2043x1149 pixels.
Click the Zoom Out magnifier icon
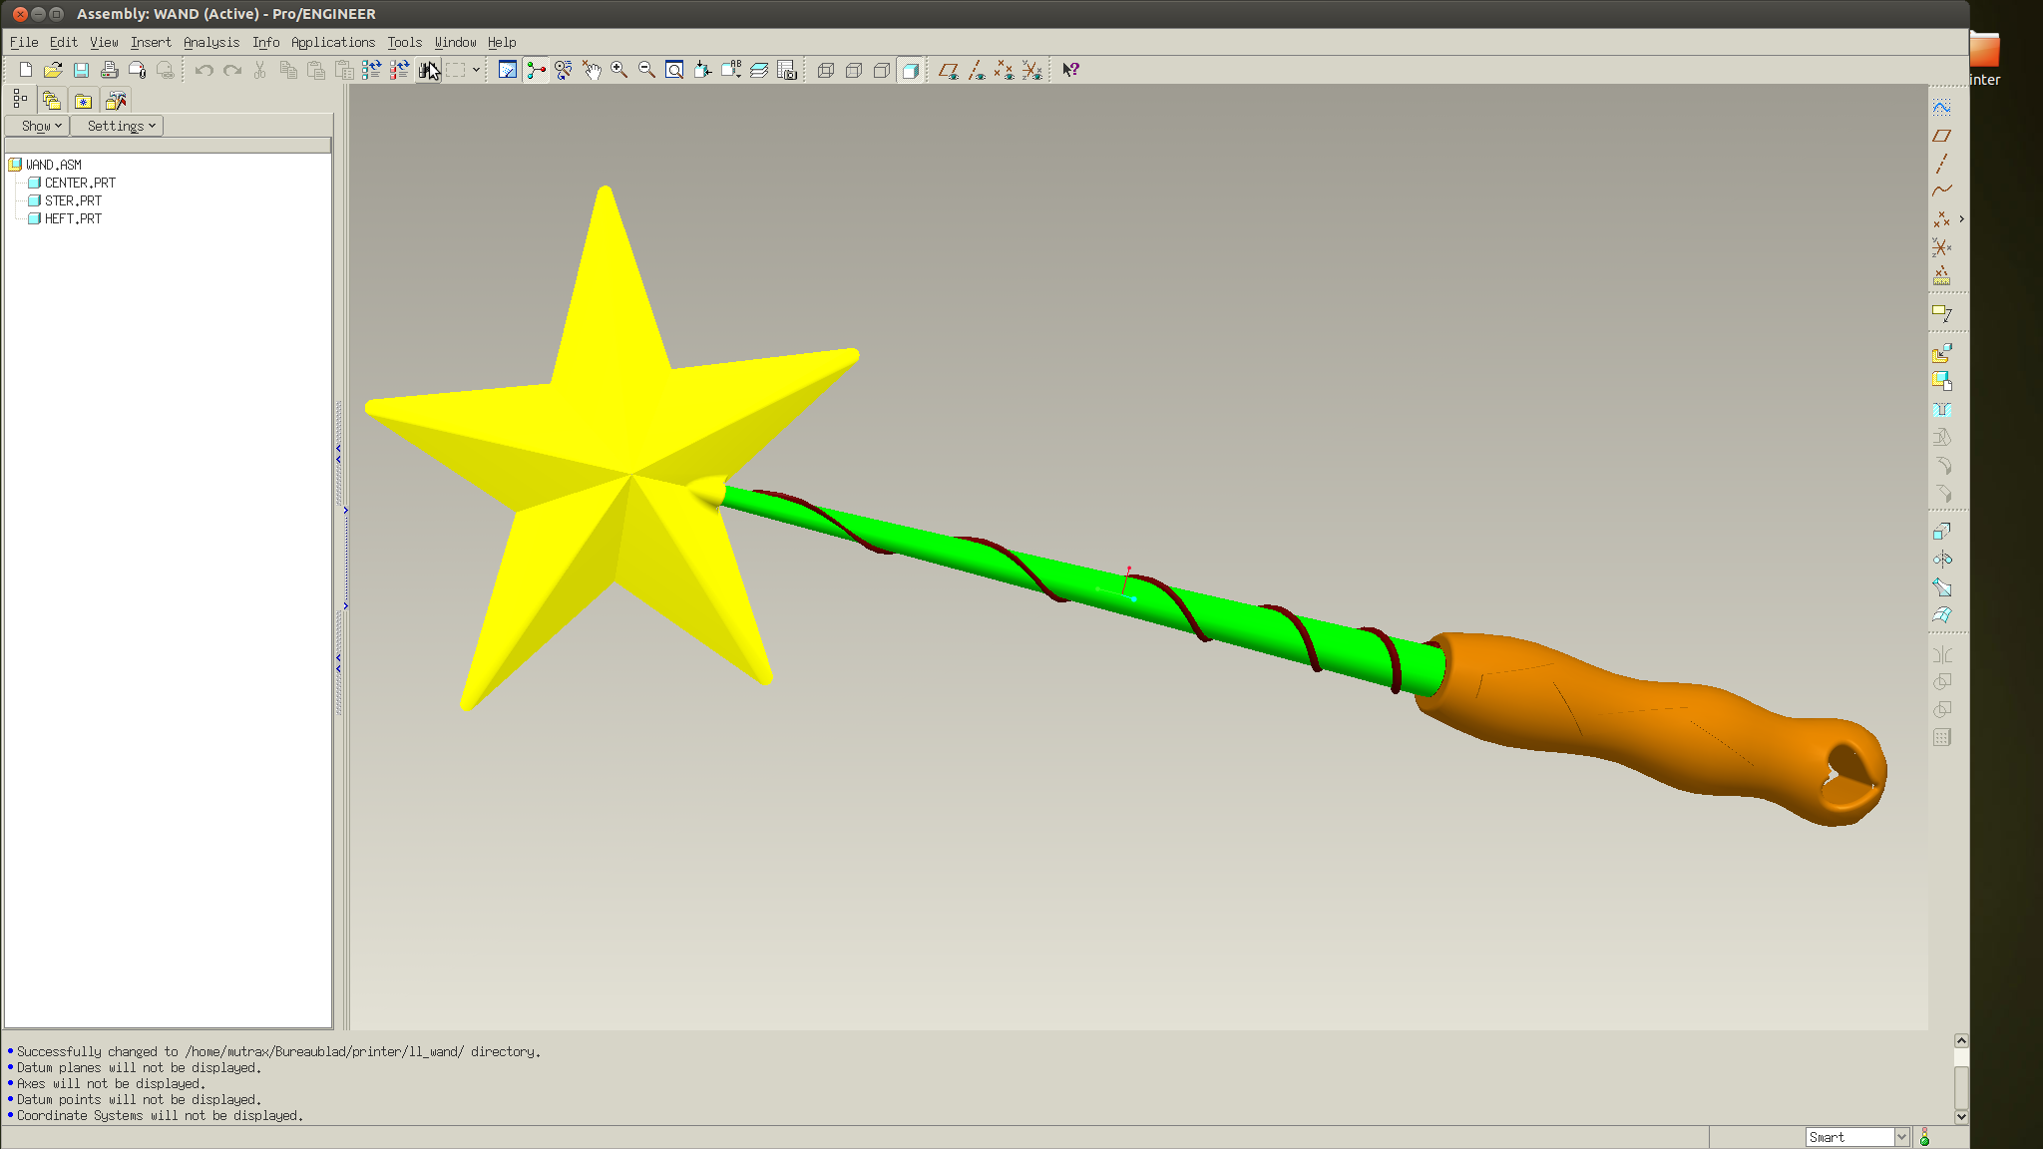click(x=646, y=70)
